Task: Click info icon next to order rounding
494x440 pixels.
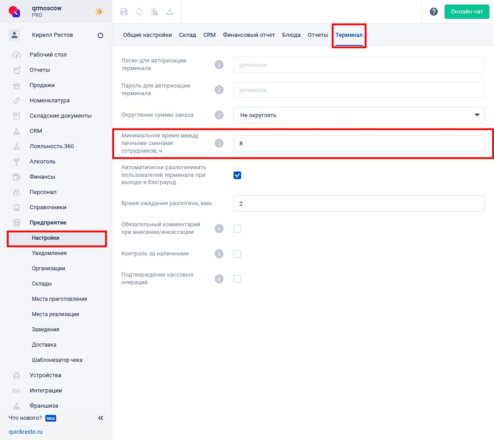Action: [219, 115]
